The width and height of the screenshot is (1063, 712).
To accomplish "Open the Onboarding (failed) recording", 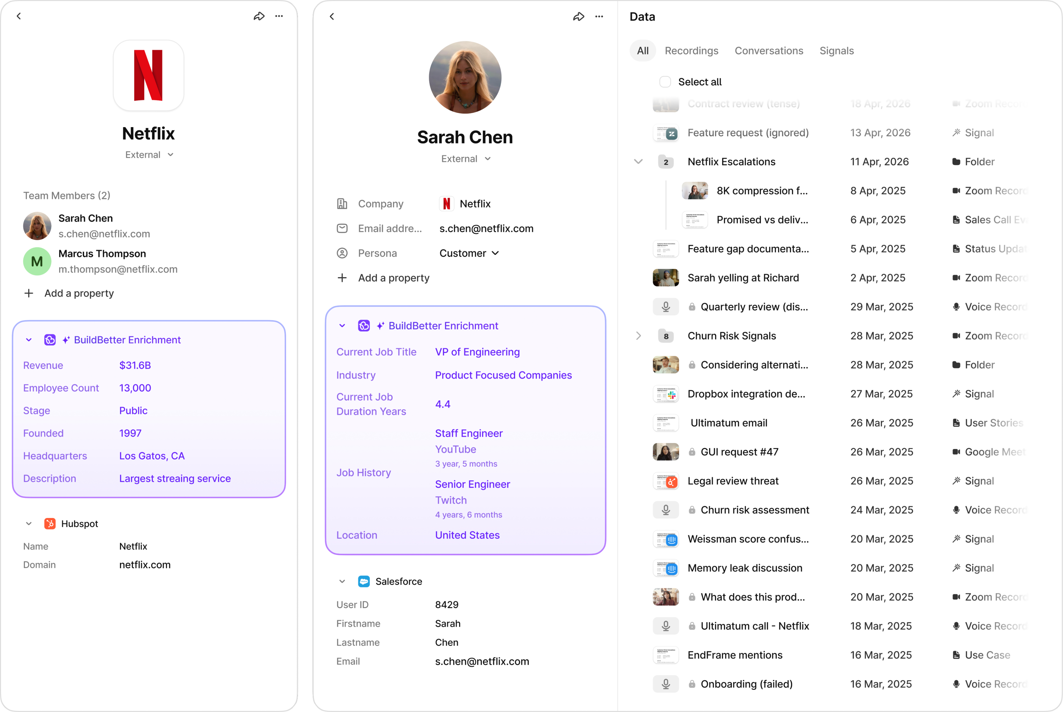I will 746,684.
